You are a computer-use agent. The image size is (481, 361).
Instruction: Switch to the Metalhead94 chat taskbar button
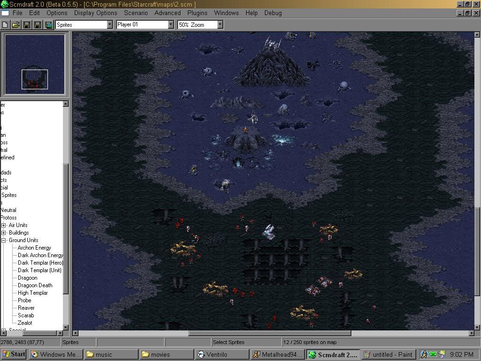(x=278, y=354)
